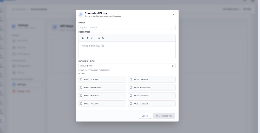The width and height of the screenshot is (260, 133).
Task: Focus the Name input field
Action: tap(127, 28)
